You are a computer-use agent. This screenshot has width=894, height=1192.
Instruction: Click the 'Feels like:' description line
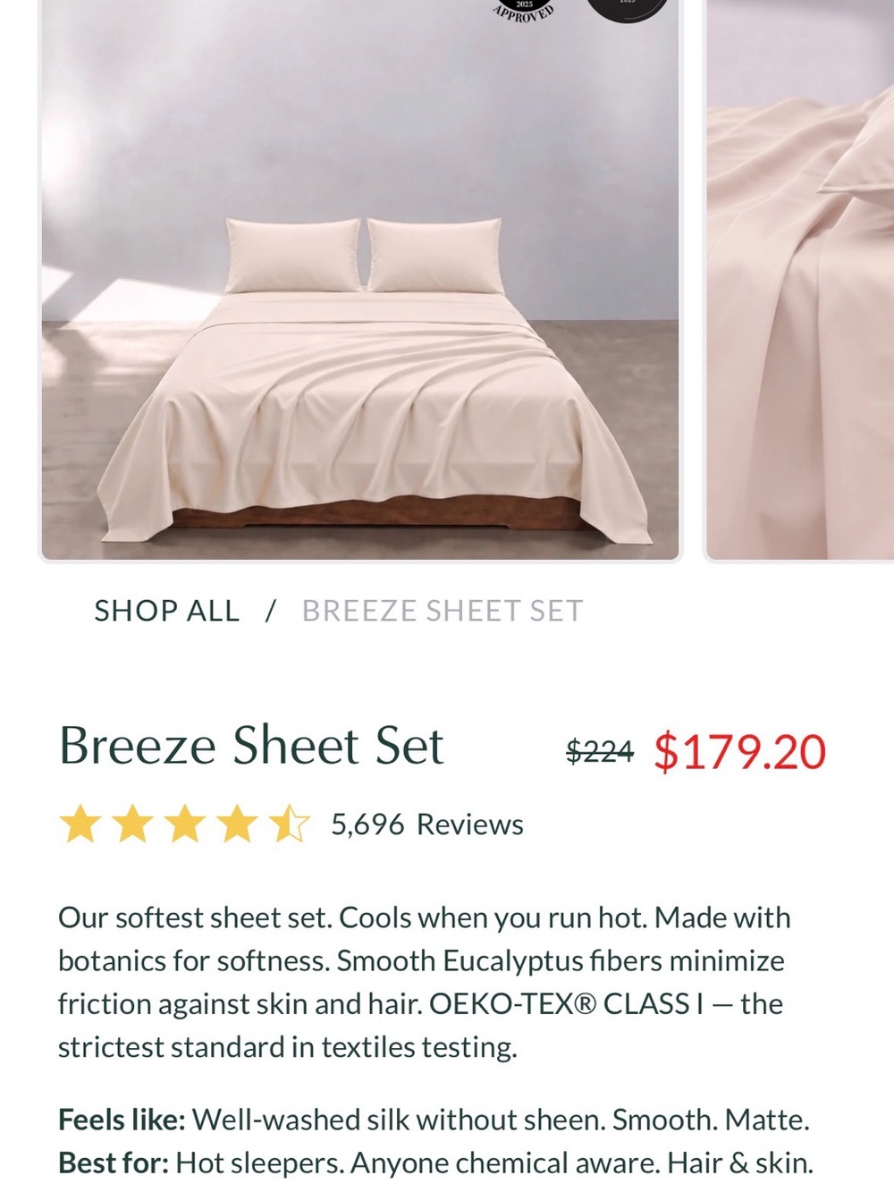[434, 1120]
